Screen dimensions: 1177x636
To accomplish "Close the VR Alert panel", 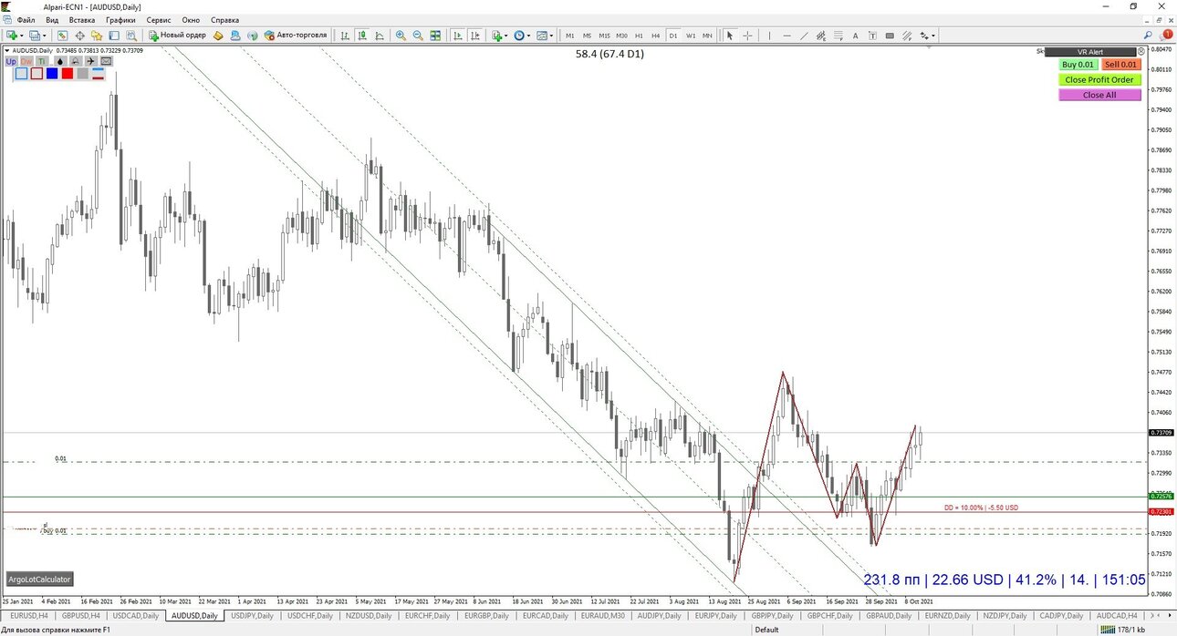I will click(1141, 52).
